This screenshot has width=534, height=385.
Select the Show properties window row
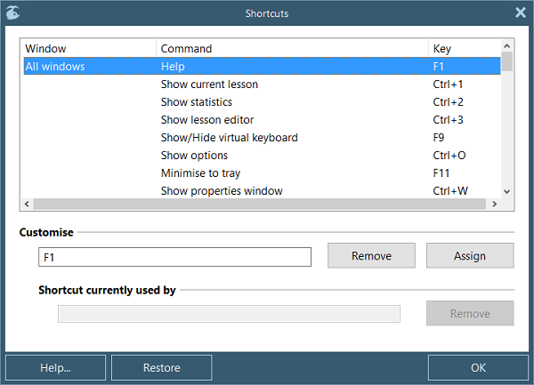click(x=263, y=191)
